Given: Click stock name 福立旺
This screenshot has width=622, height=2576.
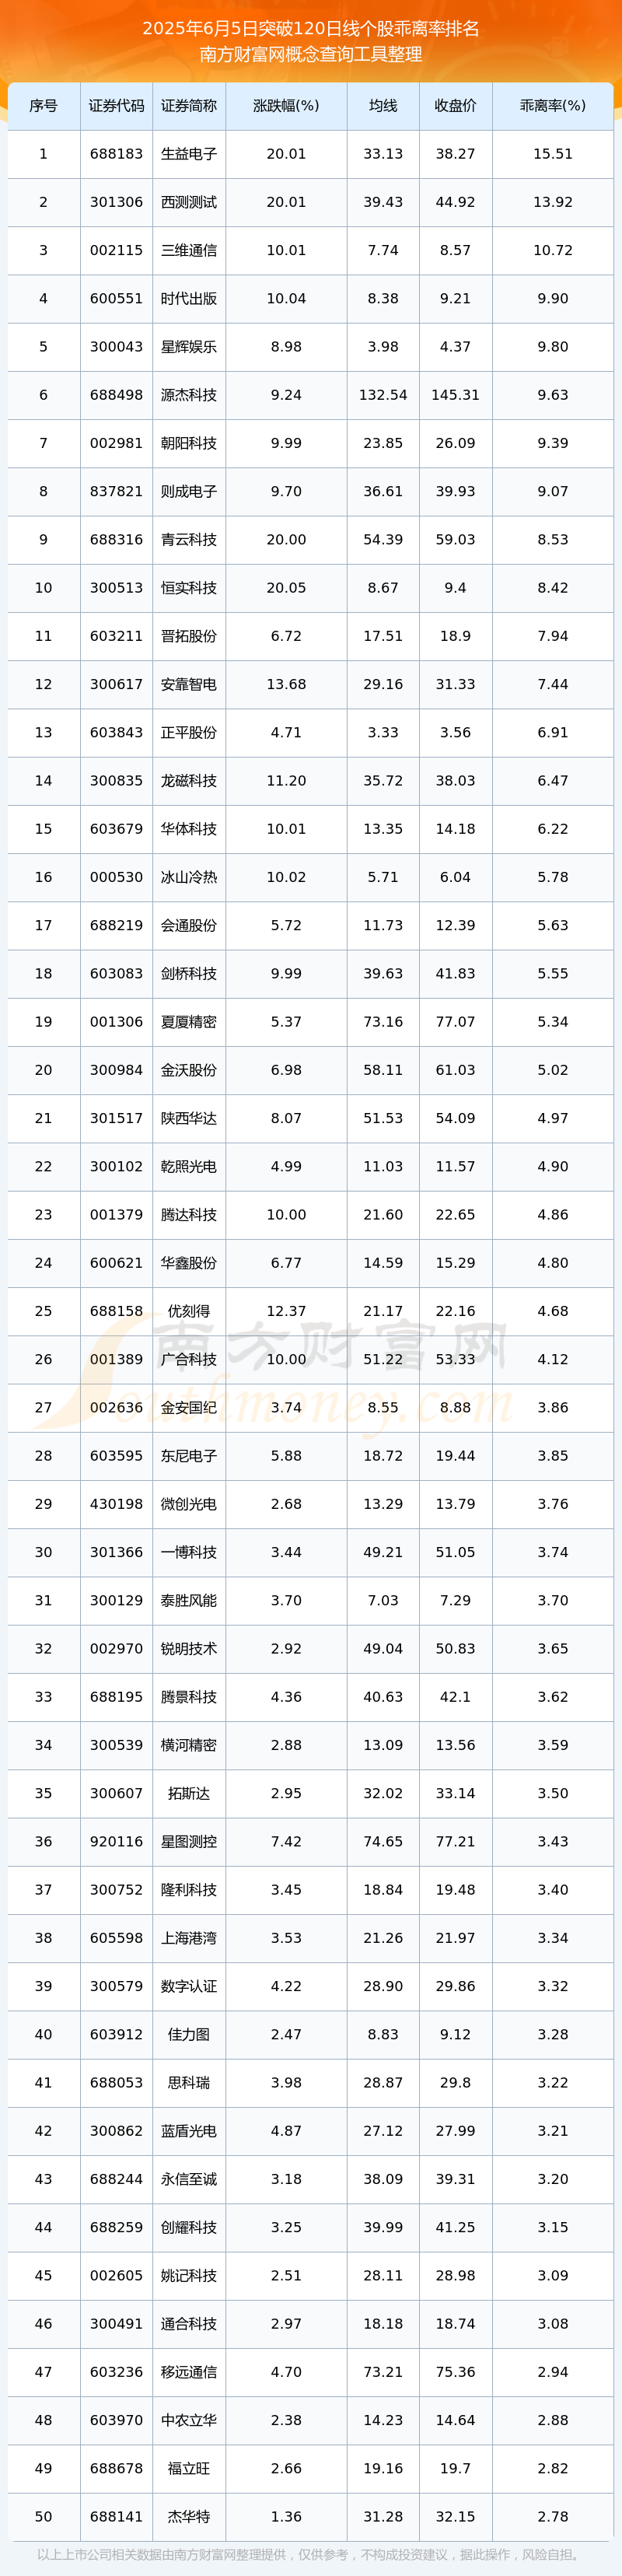Looking at the screenshot, I should [189, 2469].
